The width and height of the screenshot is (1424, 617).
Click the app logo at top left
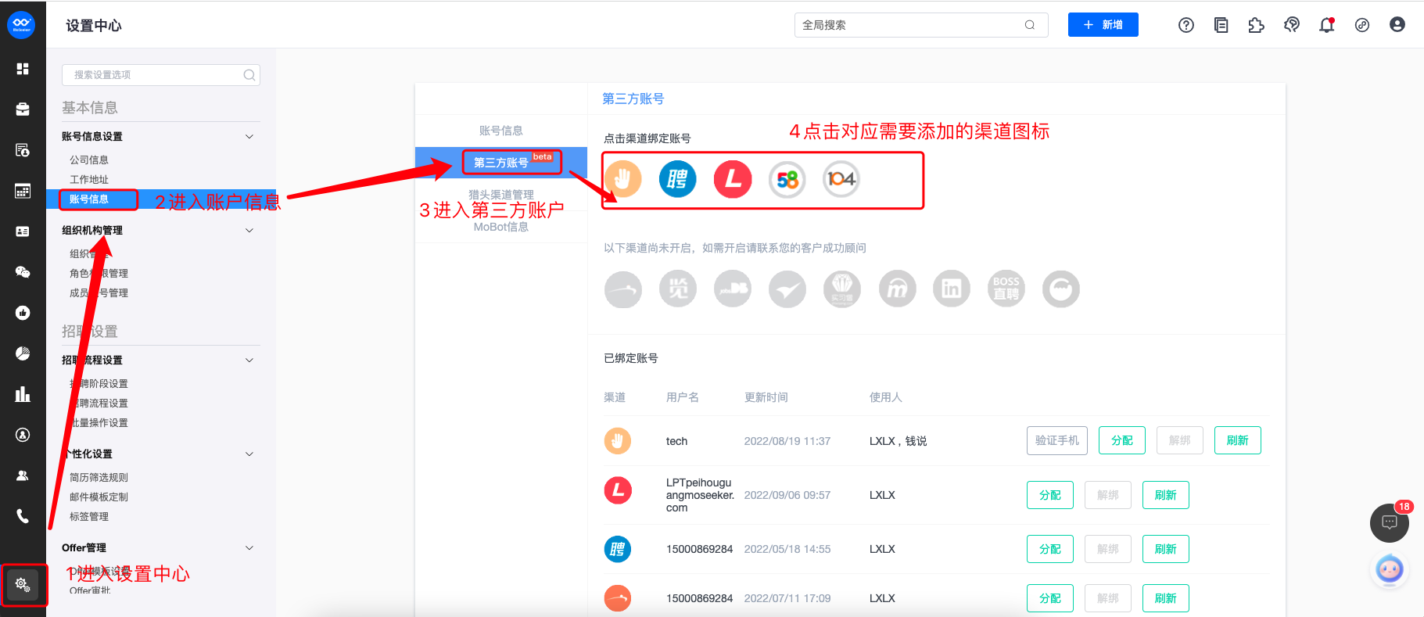tap(21, 24)
